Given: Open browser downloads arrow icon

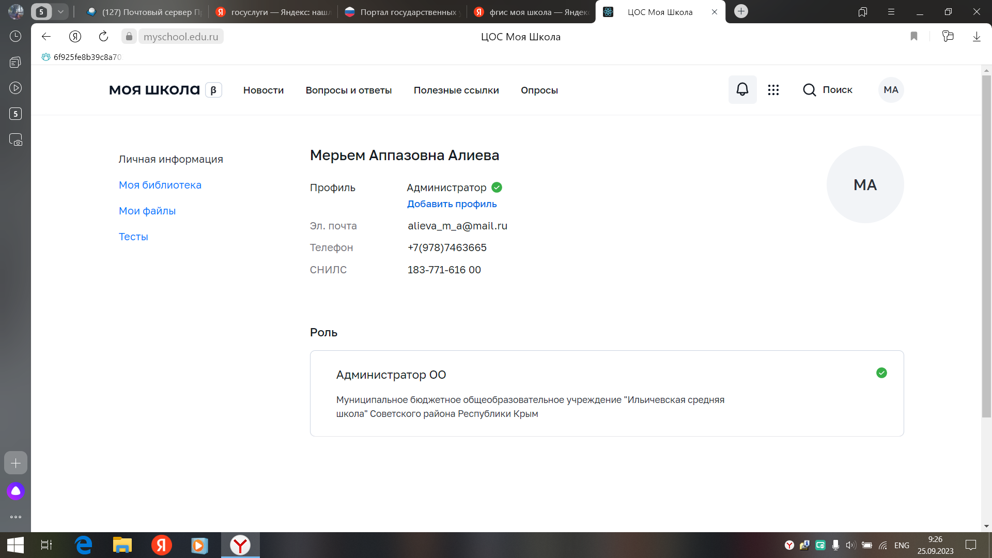Looking at the screenshot, I should pos(976,36).
